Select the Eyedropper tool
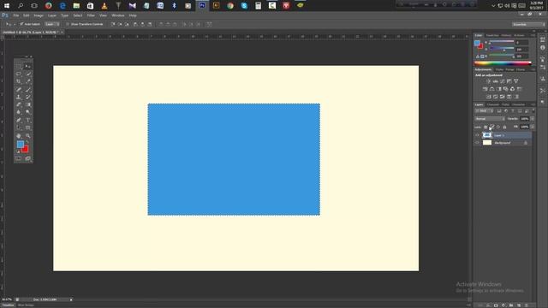 28,81
